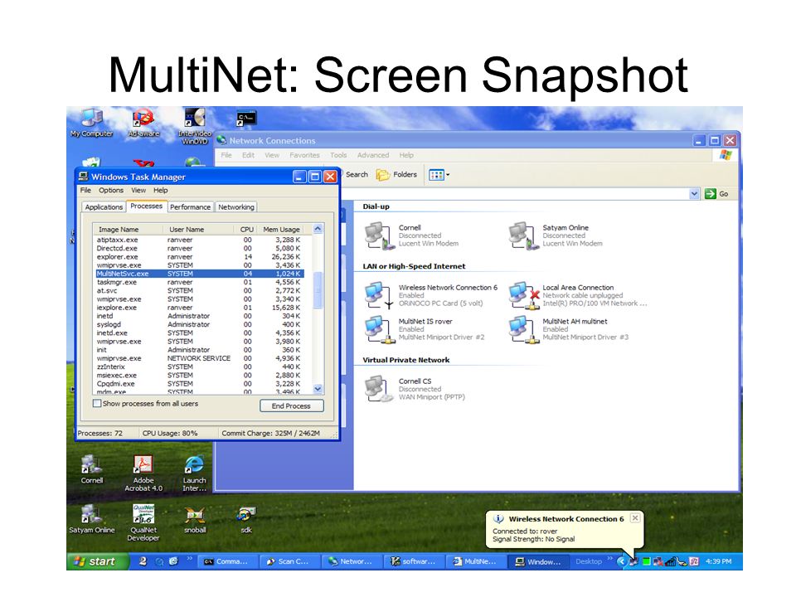Select the MultiNet IS rover connection
Screen dimensions: 796x597
point(425,329)
